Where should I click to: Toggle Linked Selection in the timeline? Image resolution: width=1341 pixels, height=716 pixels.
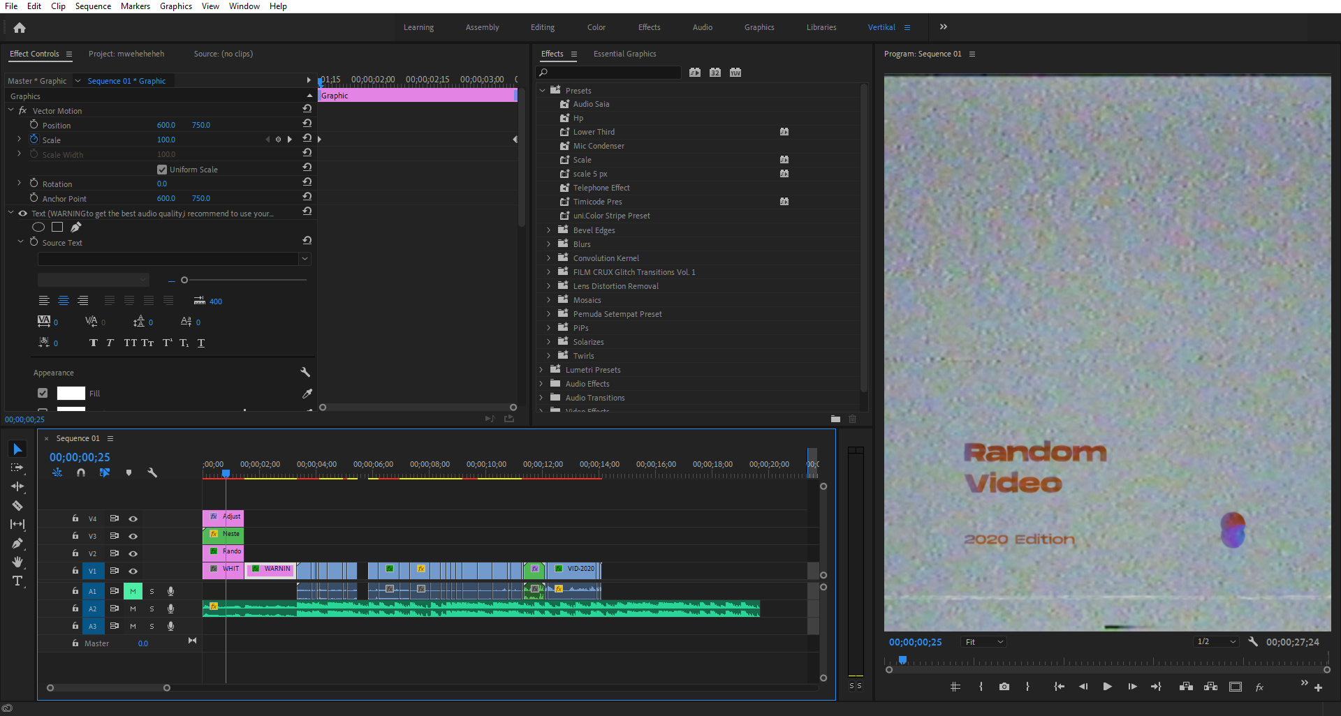[105, 472]
